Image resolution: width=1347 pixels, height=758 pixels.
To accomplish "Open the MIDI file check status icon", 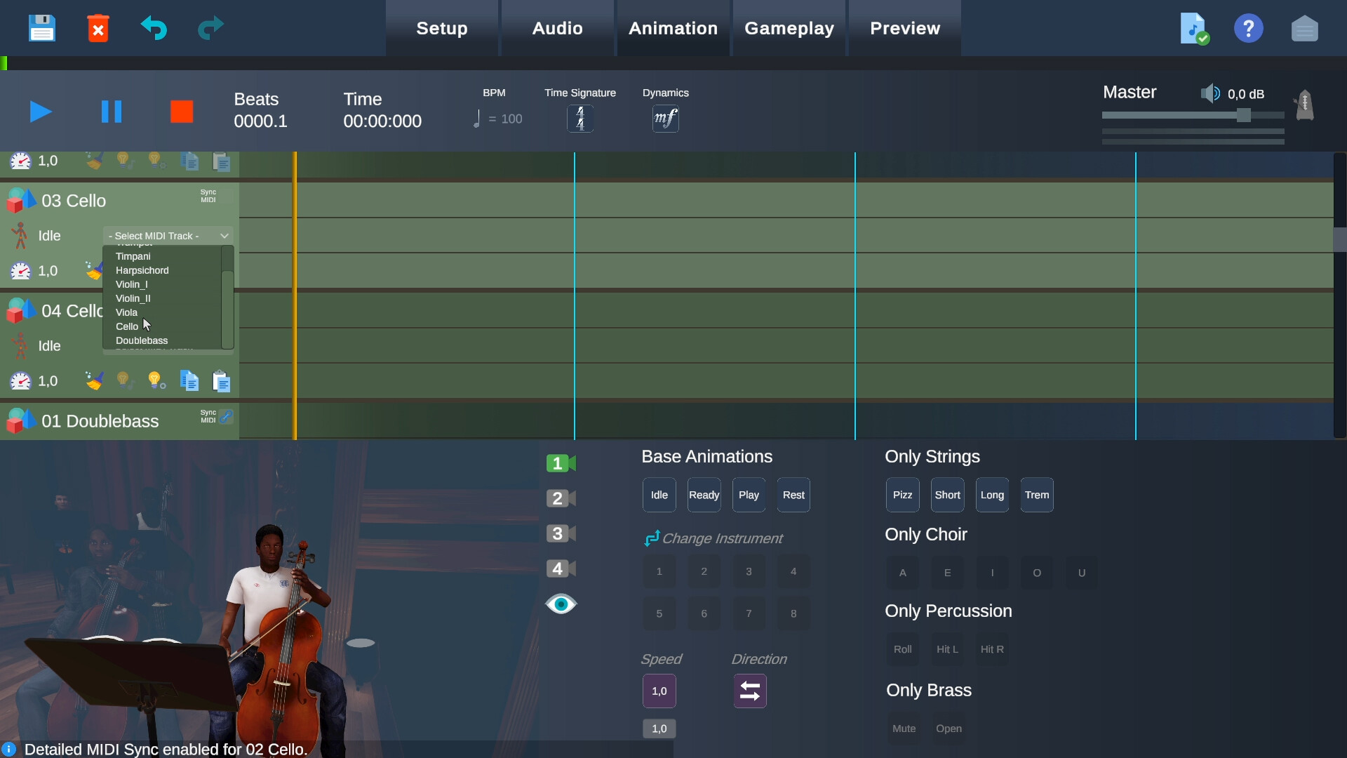I will click(x=1193, y=28).
